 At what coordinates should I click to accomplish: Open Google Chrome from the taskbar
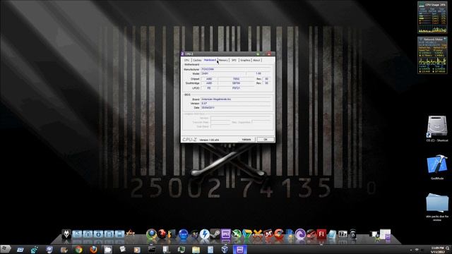pyautogui.click(x=78, y=249)
